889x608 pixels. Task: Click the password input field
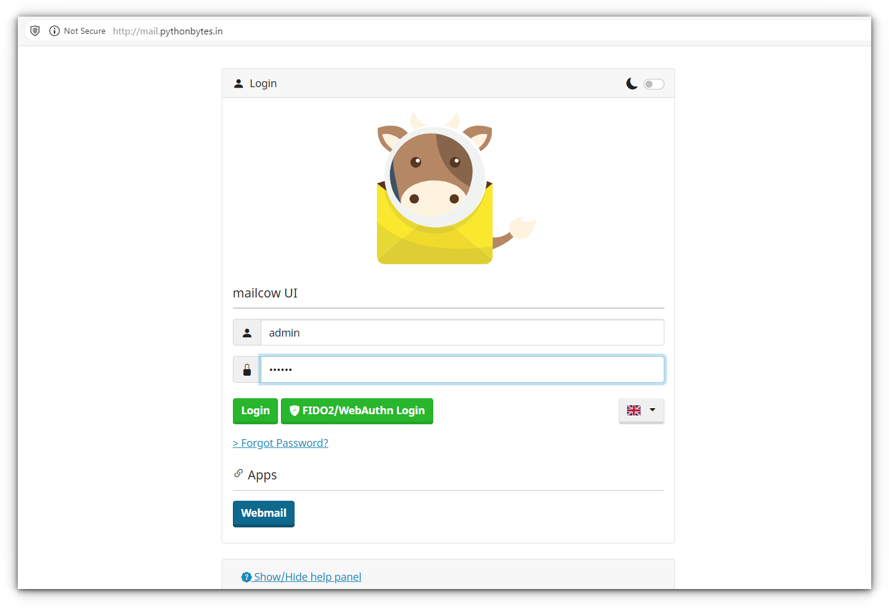pyautogui.click(x=462, y=369)
